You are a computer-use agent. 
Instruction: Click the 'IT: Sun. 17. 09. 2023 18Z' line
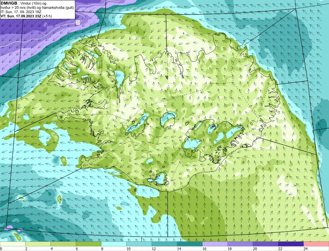[21, 12]
